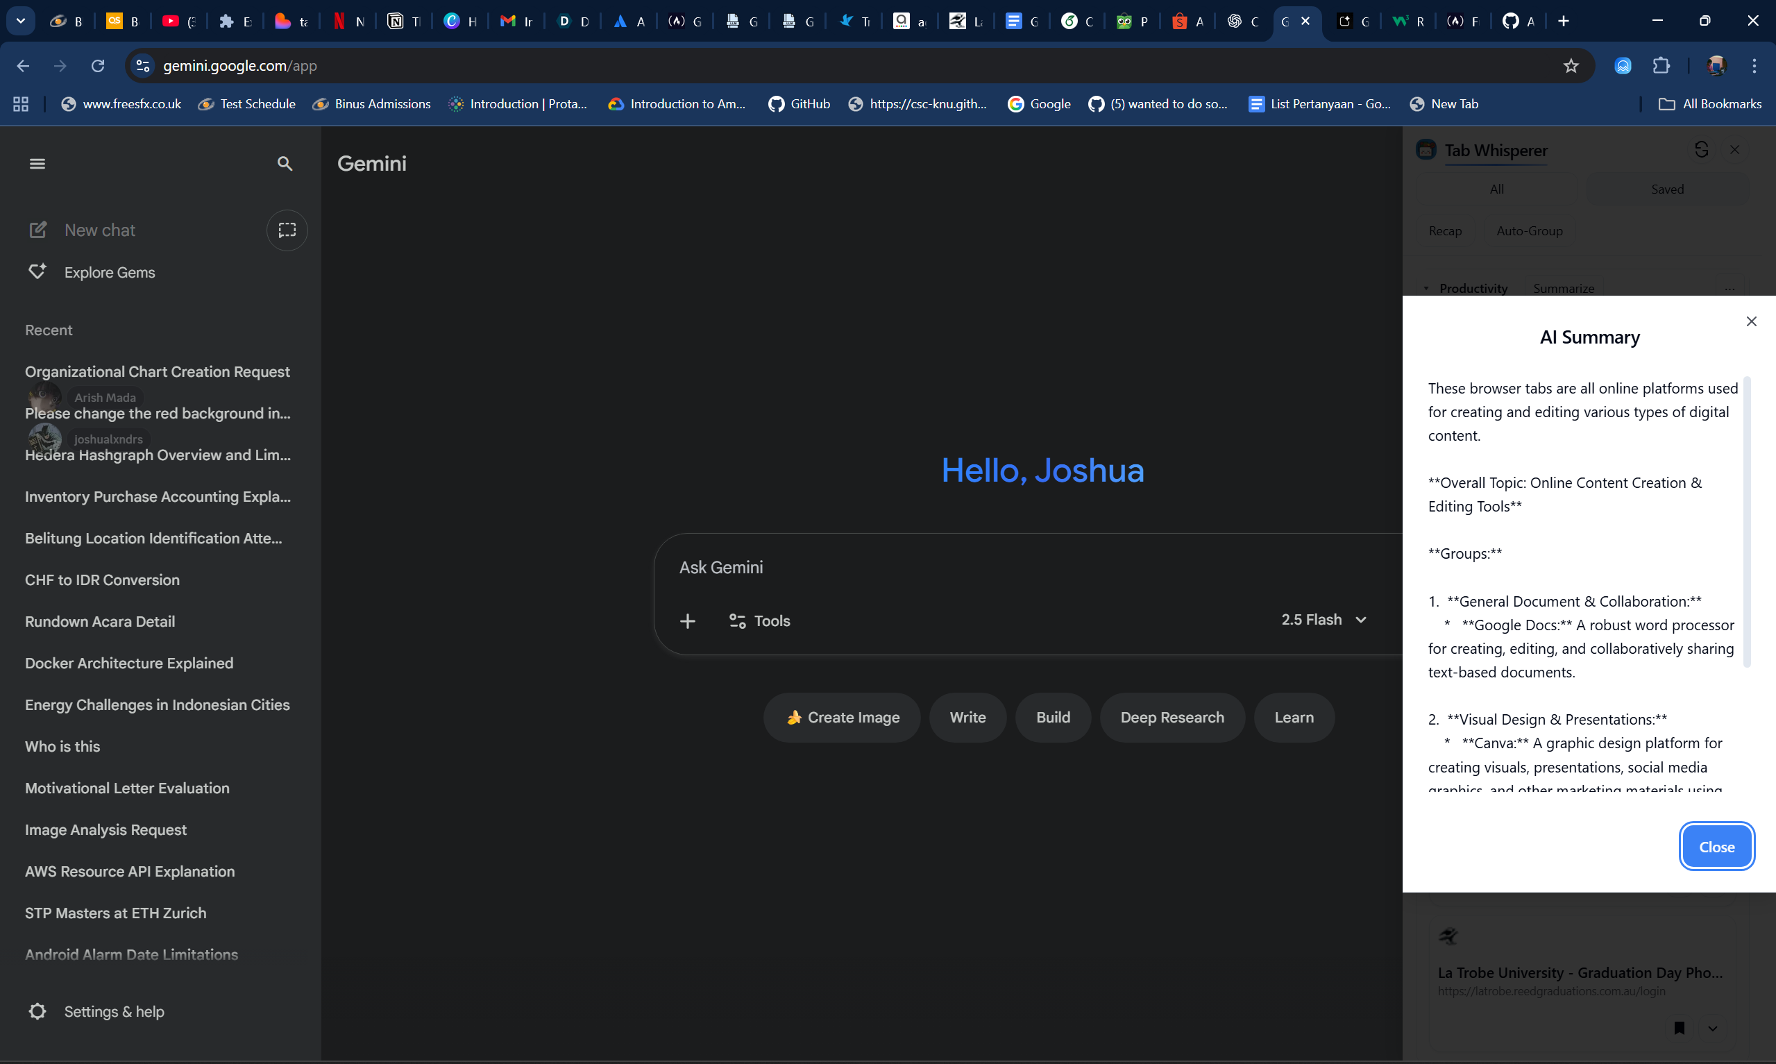Image resolution: width=1776 pixels, height=1064 pixels.
Task: Open Docker Architecture Explained chat
Action: click(x=129, y=664)
